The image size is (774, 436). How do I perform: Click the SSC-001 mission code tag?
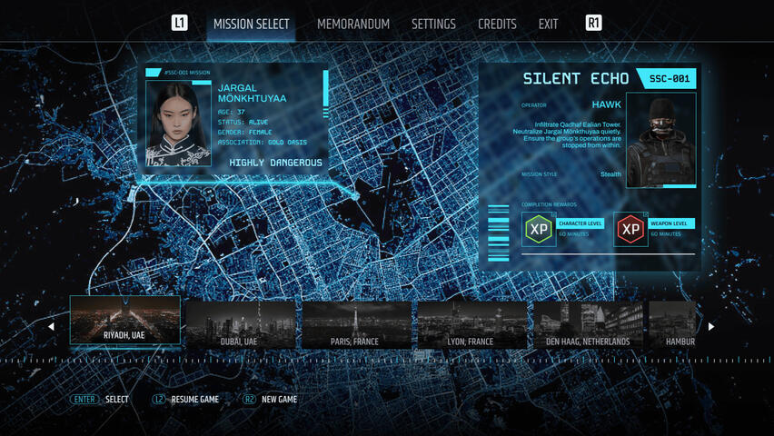coord(669,79)
